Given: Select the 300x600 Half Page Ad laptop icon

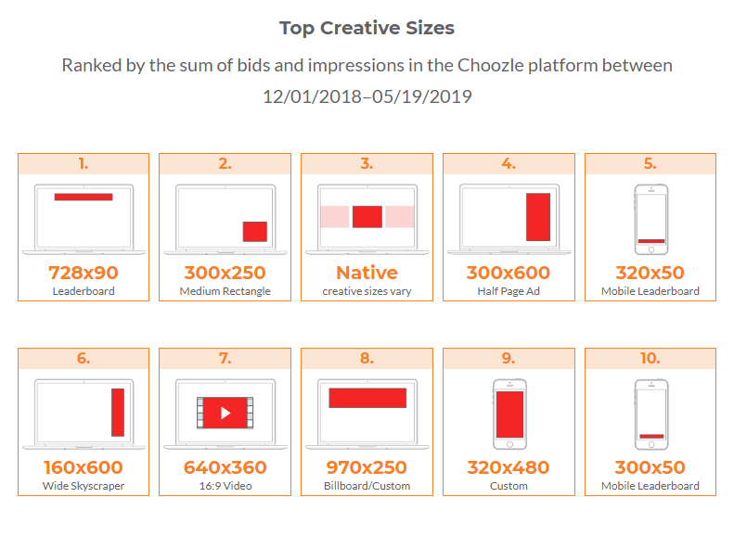Looking at the screenshot, I should (509, 220).
